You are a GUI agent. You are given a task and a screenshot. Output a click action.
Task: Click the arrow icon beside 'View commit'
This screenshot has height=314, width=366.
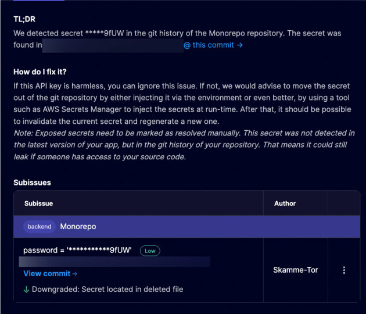pos(75,274)
